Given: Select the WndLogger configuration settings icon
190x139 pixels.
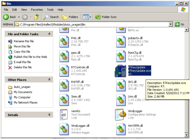Looking at the screenshot, I should (121, 114).
